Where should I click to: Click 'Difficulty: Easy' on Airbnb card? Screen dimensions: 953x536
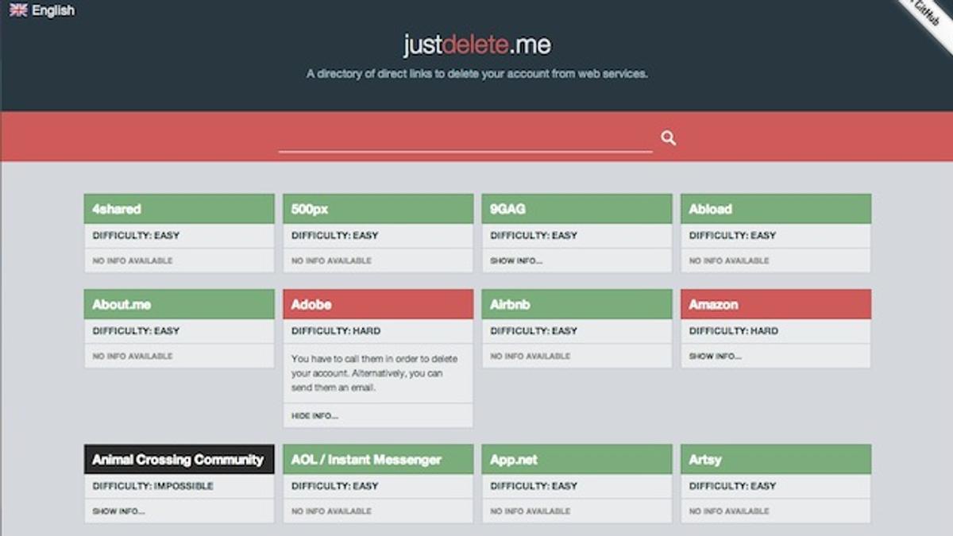pyautogui.click(x=534, y=331)
